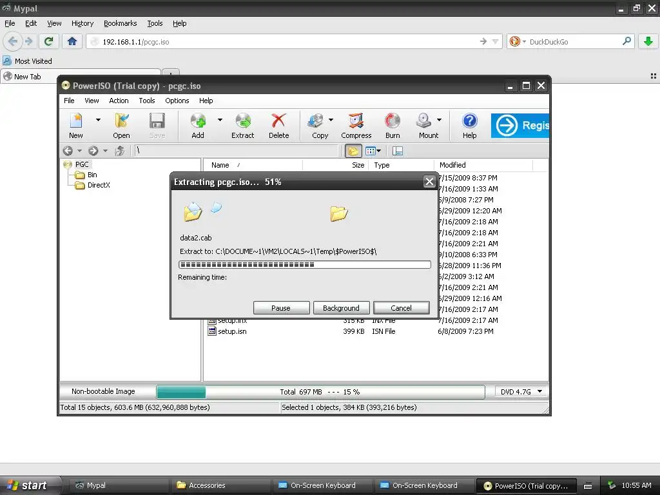
Task: Open the dropdown arrow next to New
Action: coord(98,120)
